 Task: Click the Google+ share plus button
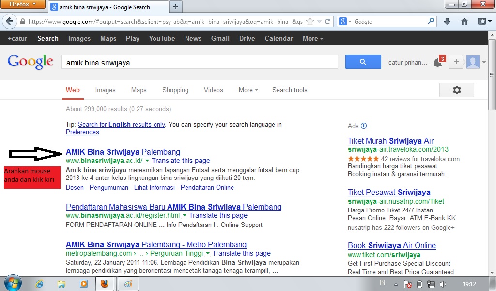click(456, 62)
